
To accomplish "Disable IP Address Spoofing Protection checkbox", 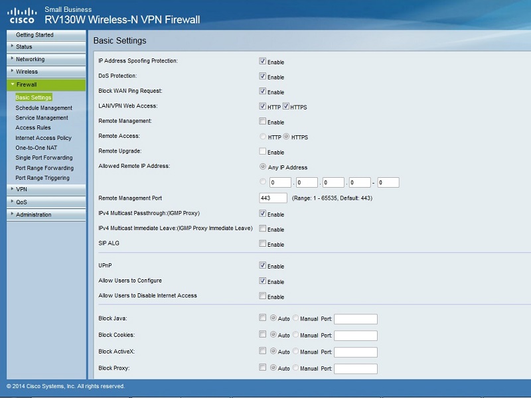I will pos(263,61).
